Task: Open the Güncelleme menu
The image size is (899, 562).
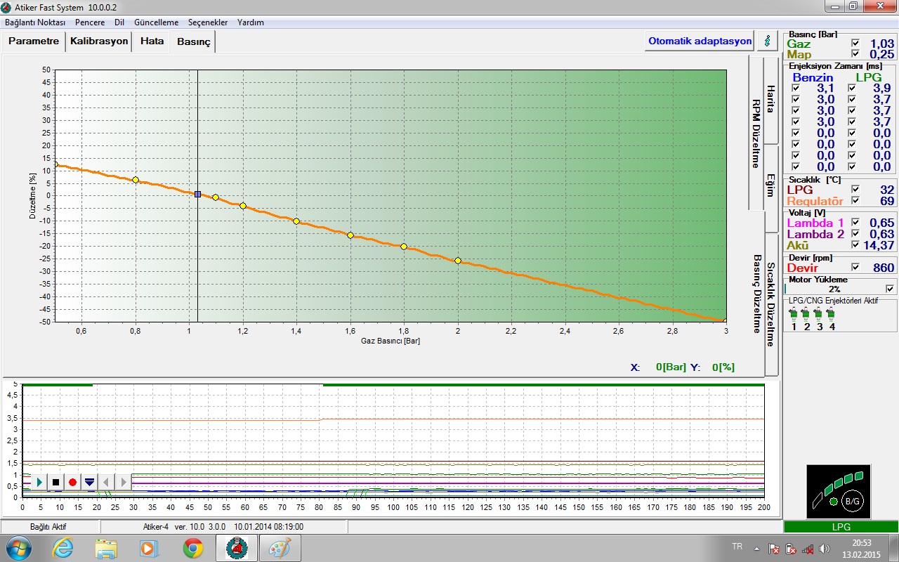Action: 156,22
